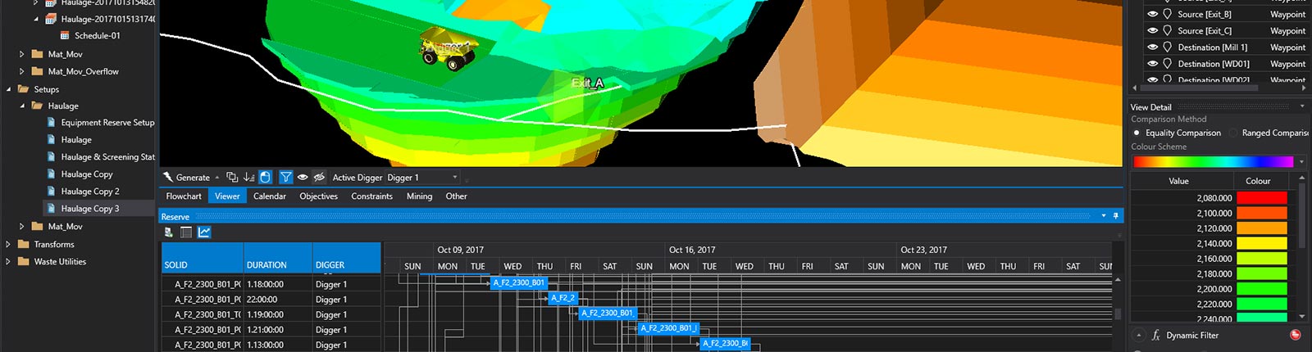Image resolution: width=1312 pixels, height=352 pixels.
Task: Open the Constraints tab
Action: (x=371, y=196)
